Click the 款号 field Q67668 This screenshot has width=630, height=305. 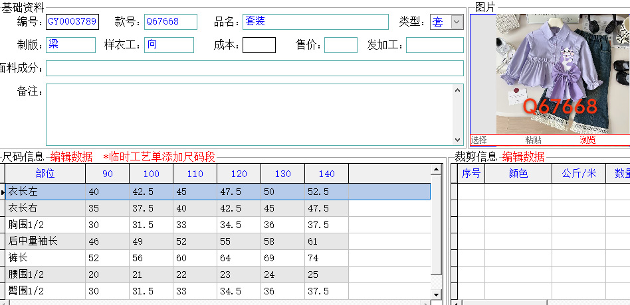pyautogui.click(x=171, y=22)
